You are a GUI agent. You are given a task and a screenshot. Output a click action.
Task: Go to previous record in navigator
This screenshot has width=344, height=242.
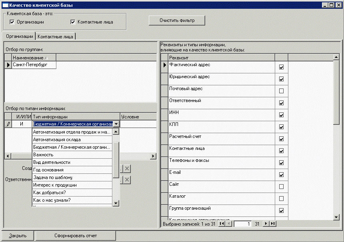[229, 224]
